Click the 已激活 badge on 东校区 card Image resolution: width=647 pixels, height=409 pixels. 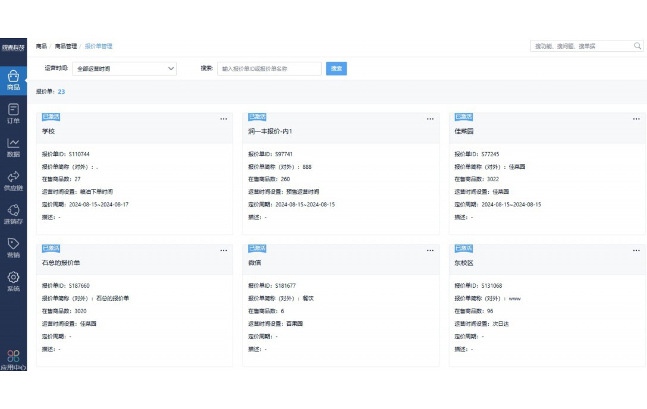click(464, 248)
